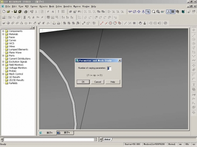Click the anchor icon in toolbar
The image size is (197, 147).
tap(145, 23)
